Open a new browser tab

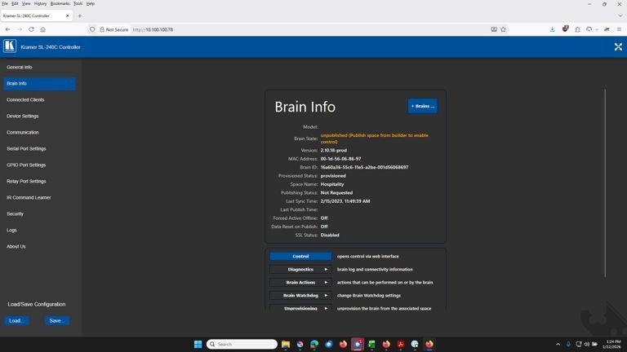coord(80,16)
